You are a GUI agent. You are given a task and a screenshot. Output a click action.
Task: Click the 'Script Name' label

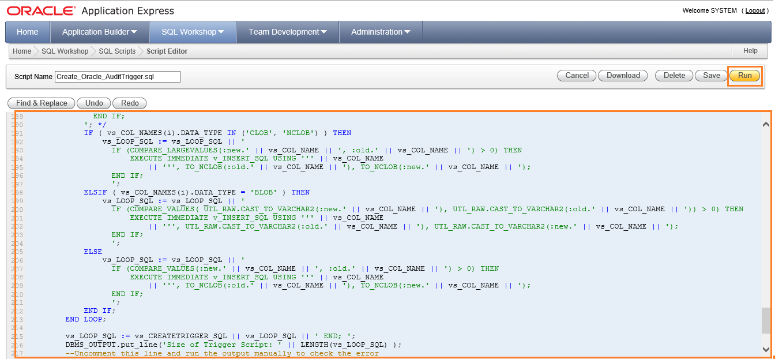(x=33, y=77)
